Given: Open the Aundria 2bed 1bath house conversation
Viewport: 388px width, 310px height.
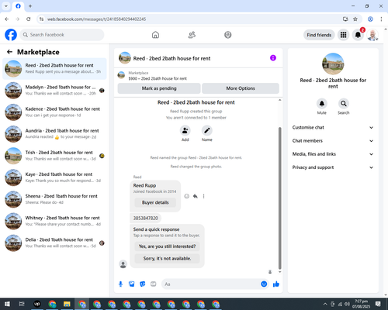Looking at the screenshot, I should (54, 134).
